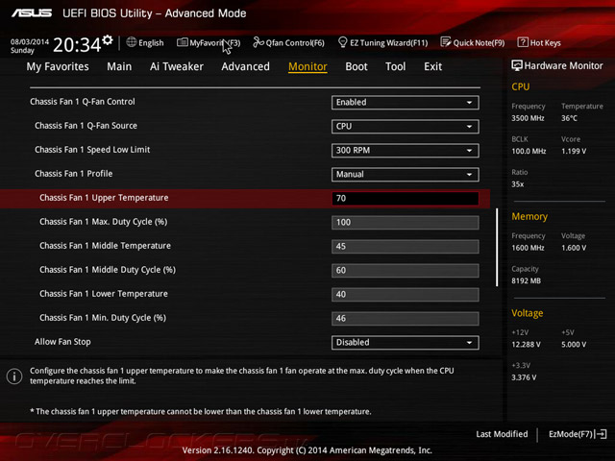Open the Tool tab

(395, 66)
